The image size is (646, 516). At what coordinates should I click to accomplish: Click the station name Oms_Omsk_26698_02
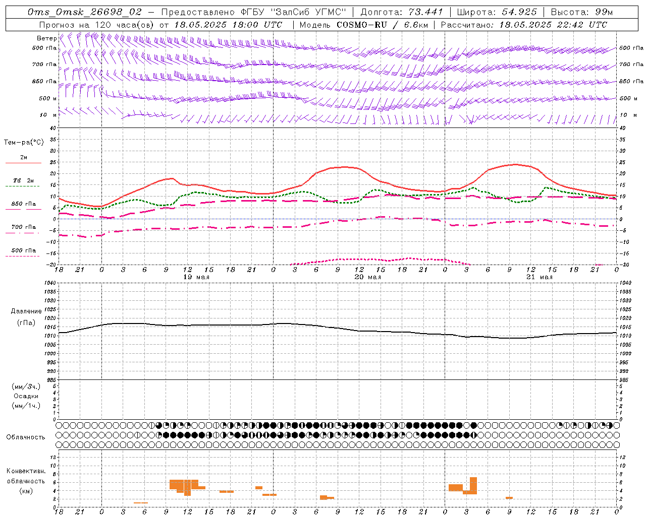(85, 12)
